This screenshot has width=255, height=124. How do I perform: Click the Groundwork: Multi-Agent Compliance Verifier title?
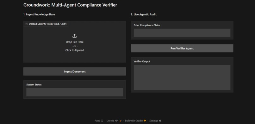(x=70, y=5)
